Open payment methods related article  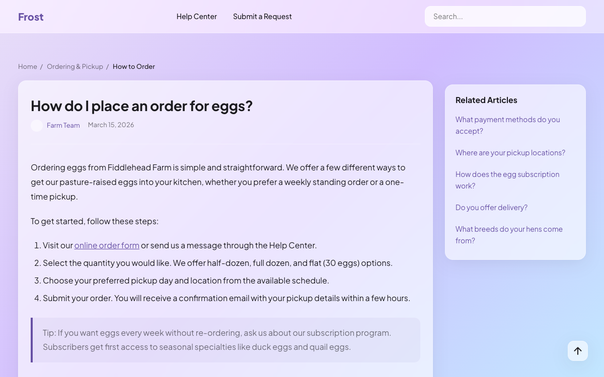click(508, 125)
